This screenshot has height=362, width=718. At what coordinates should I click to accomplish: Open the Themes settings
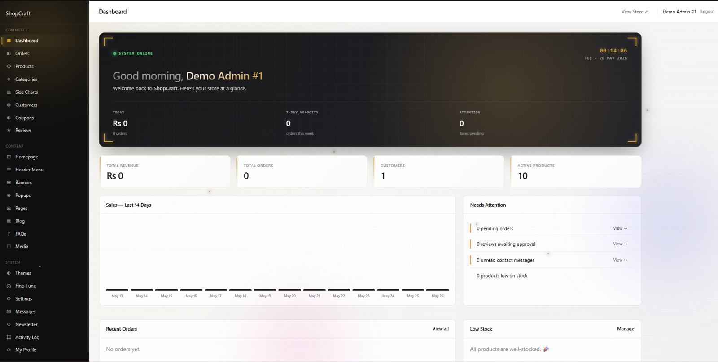[44, 273]
